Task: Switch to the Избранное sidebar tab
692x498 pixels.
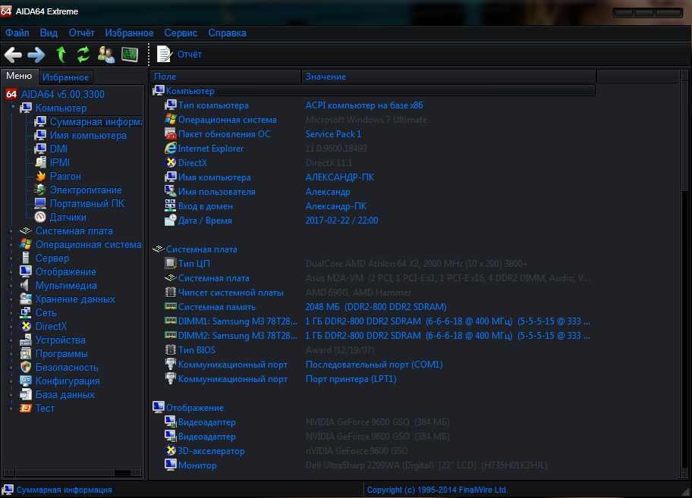Action: click(66, 77)
